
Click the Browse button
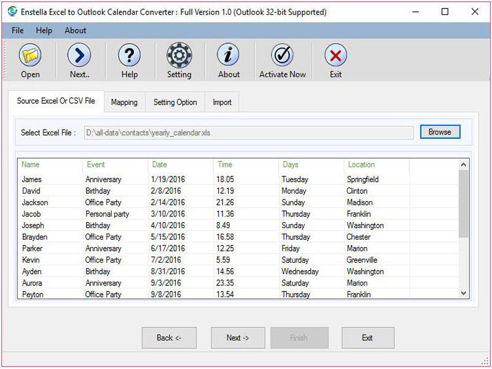point(440,132)
